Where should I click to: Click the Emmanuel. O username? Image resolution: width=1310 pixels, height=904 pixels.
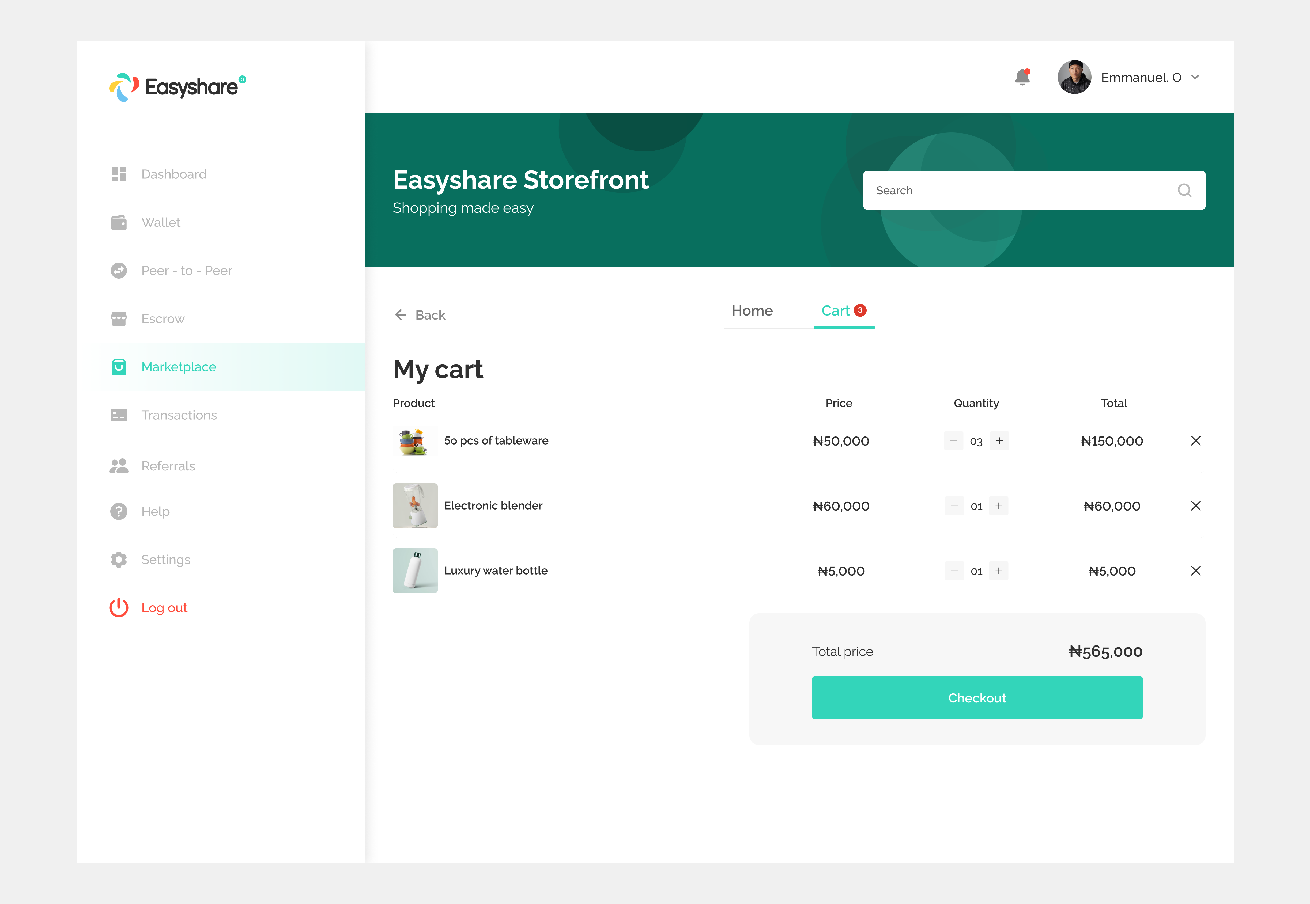point(1141,78)
